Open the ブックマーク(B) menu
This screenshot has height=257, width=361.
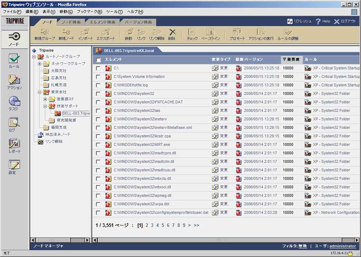click(x=89, y=12)
